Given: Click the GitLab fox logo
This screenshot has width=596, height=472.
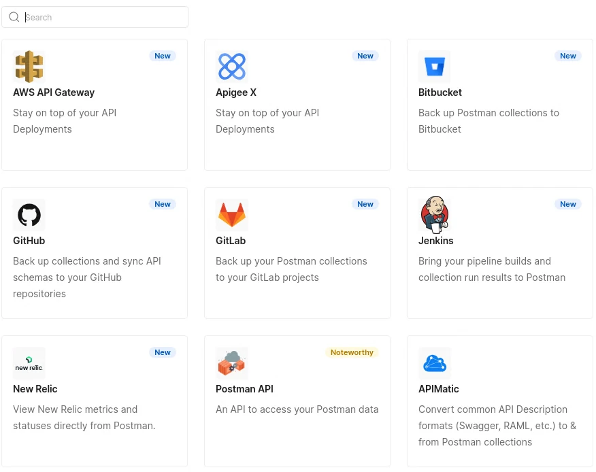Looking at the screenshot, I should (231, 215).
